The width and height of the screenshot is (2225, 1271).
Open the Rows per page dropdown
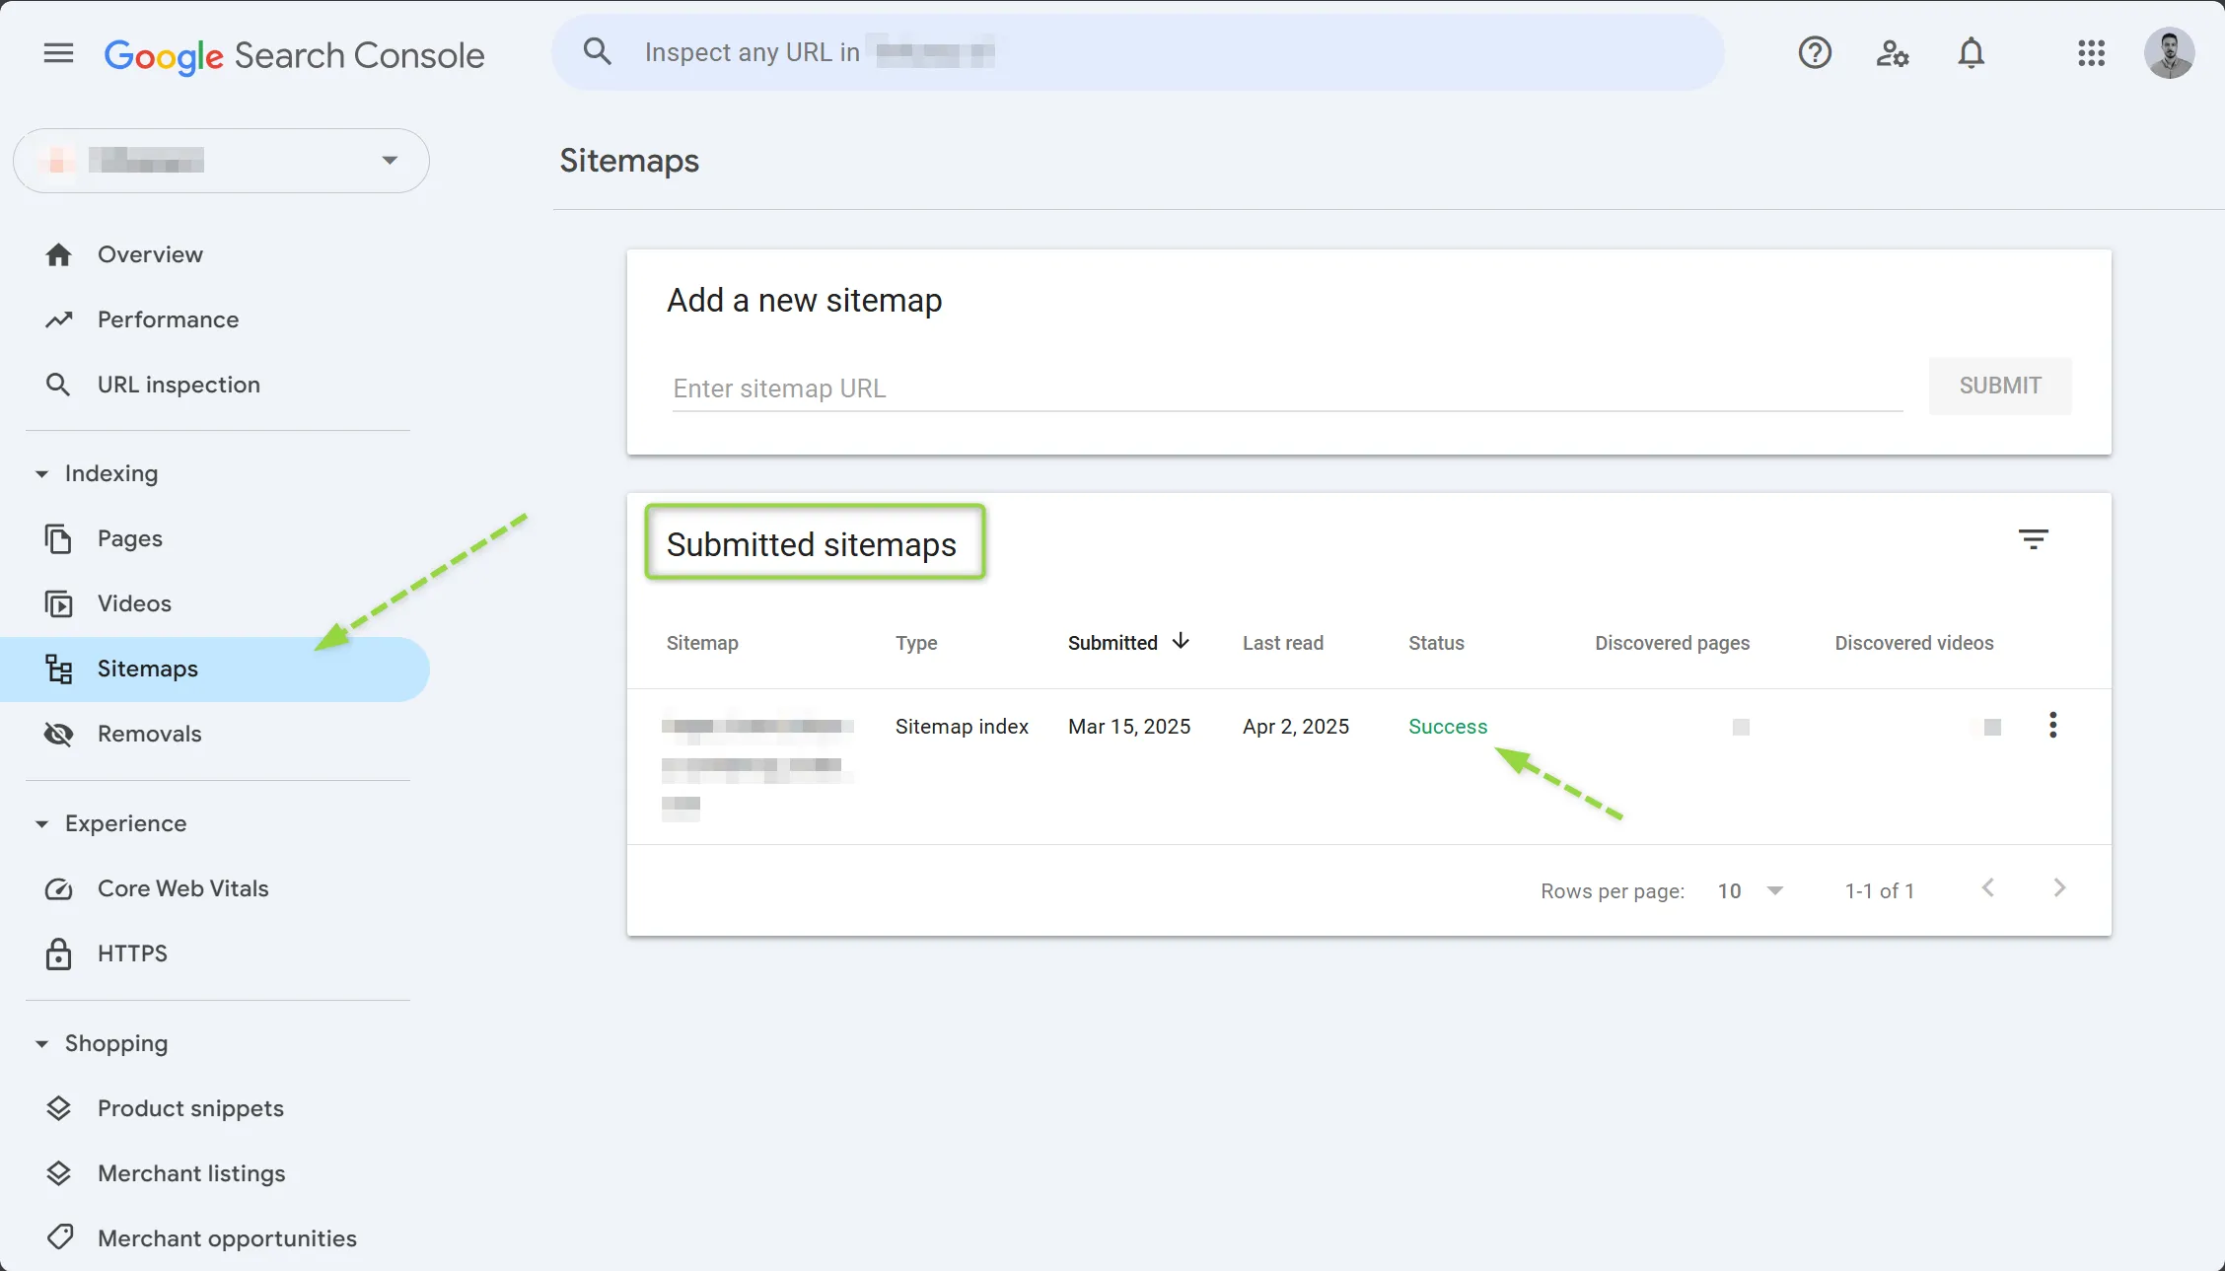click(1751, 891)
